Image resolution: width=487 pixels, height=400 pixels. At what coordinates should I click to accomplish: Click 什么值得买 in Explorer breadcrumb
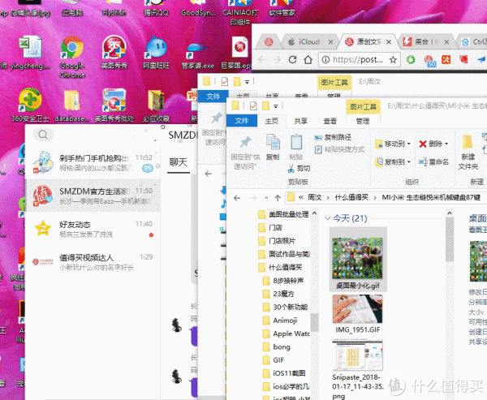[351, 197]
